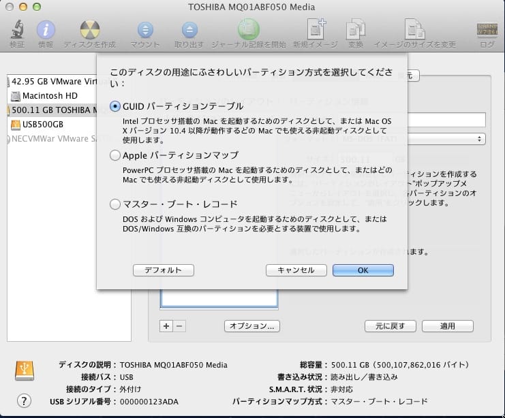Select マスター・ブート・レコード radio button
This screenshot has height=418, width=505.
115,204
